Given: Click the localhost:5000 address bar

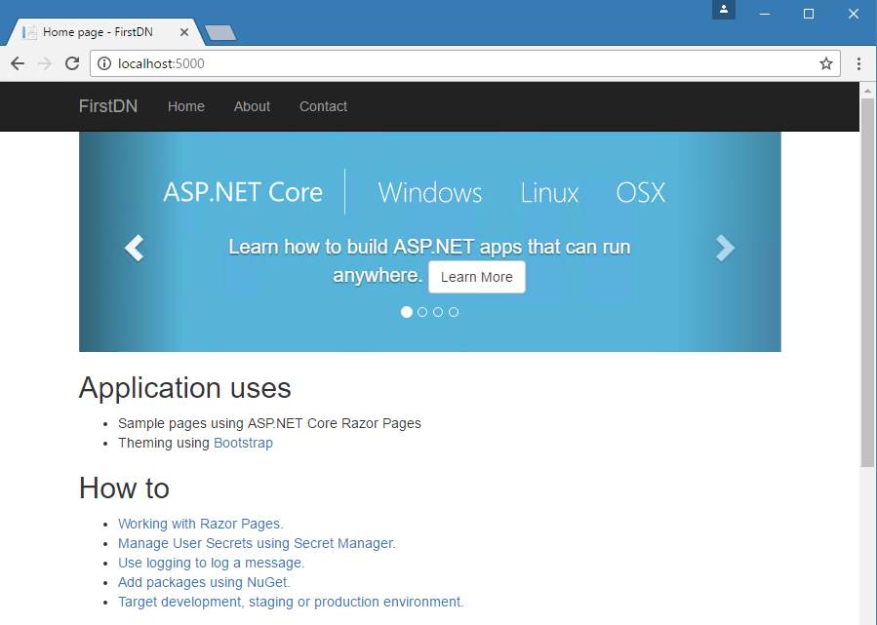Looking at the screenshot, I should click(465, 63).
